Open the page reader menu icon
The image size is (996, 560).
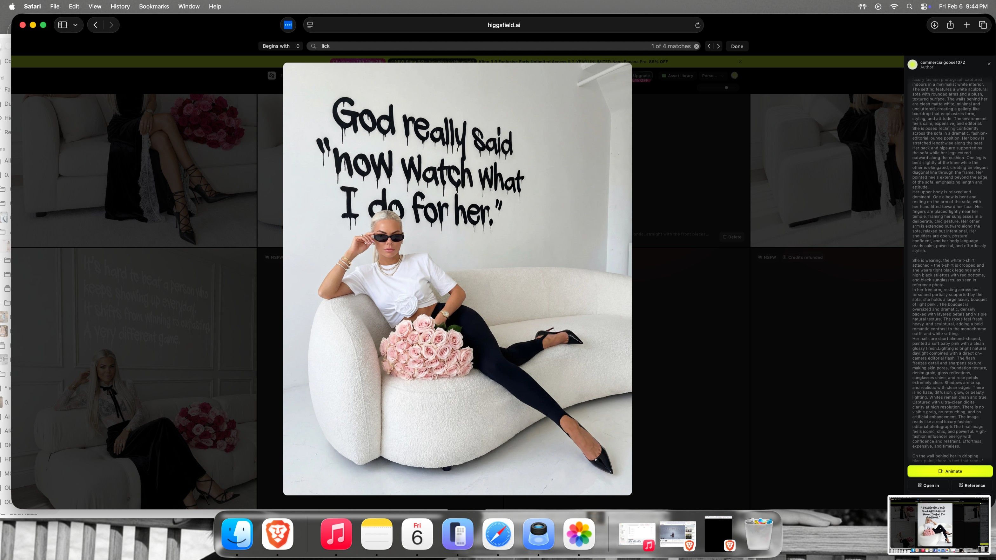310,25
